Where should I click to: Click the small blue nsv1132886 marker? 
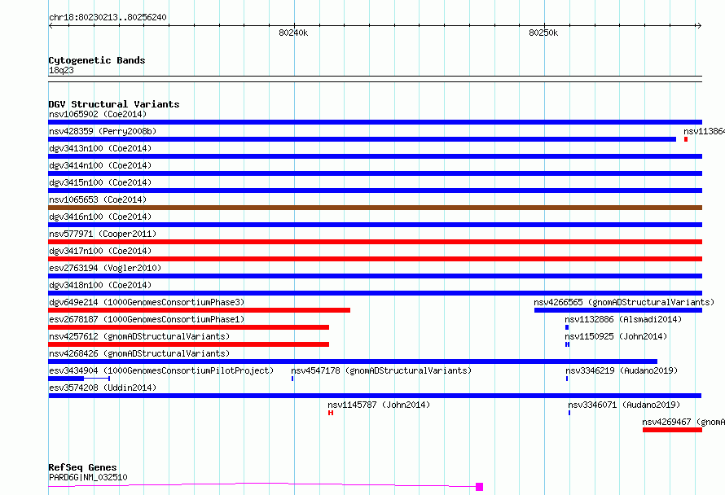[567, 327]
